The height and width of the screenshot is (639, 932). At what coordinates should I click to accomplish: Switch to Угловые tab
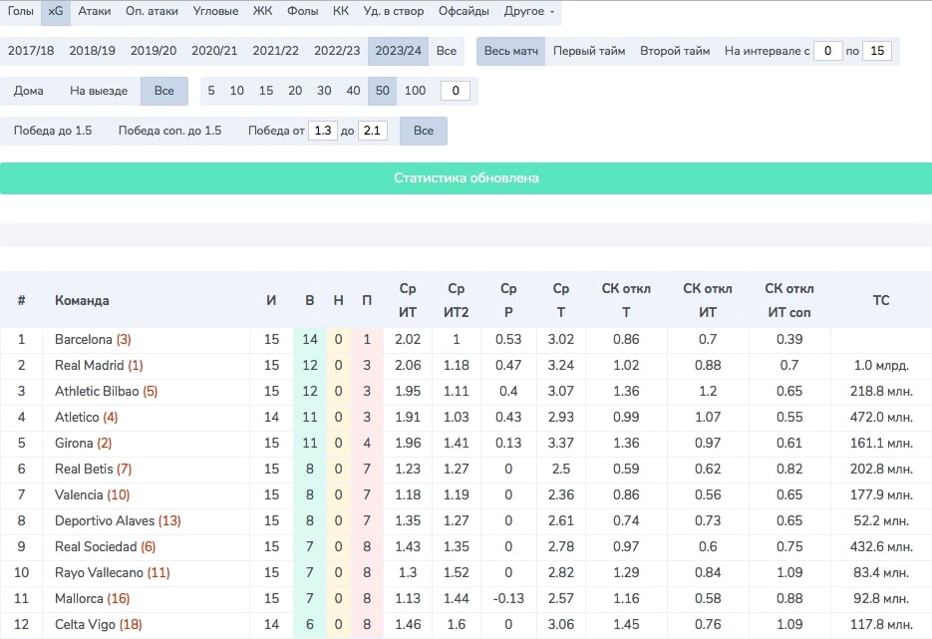click(215, 11)
